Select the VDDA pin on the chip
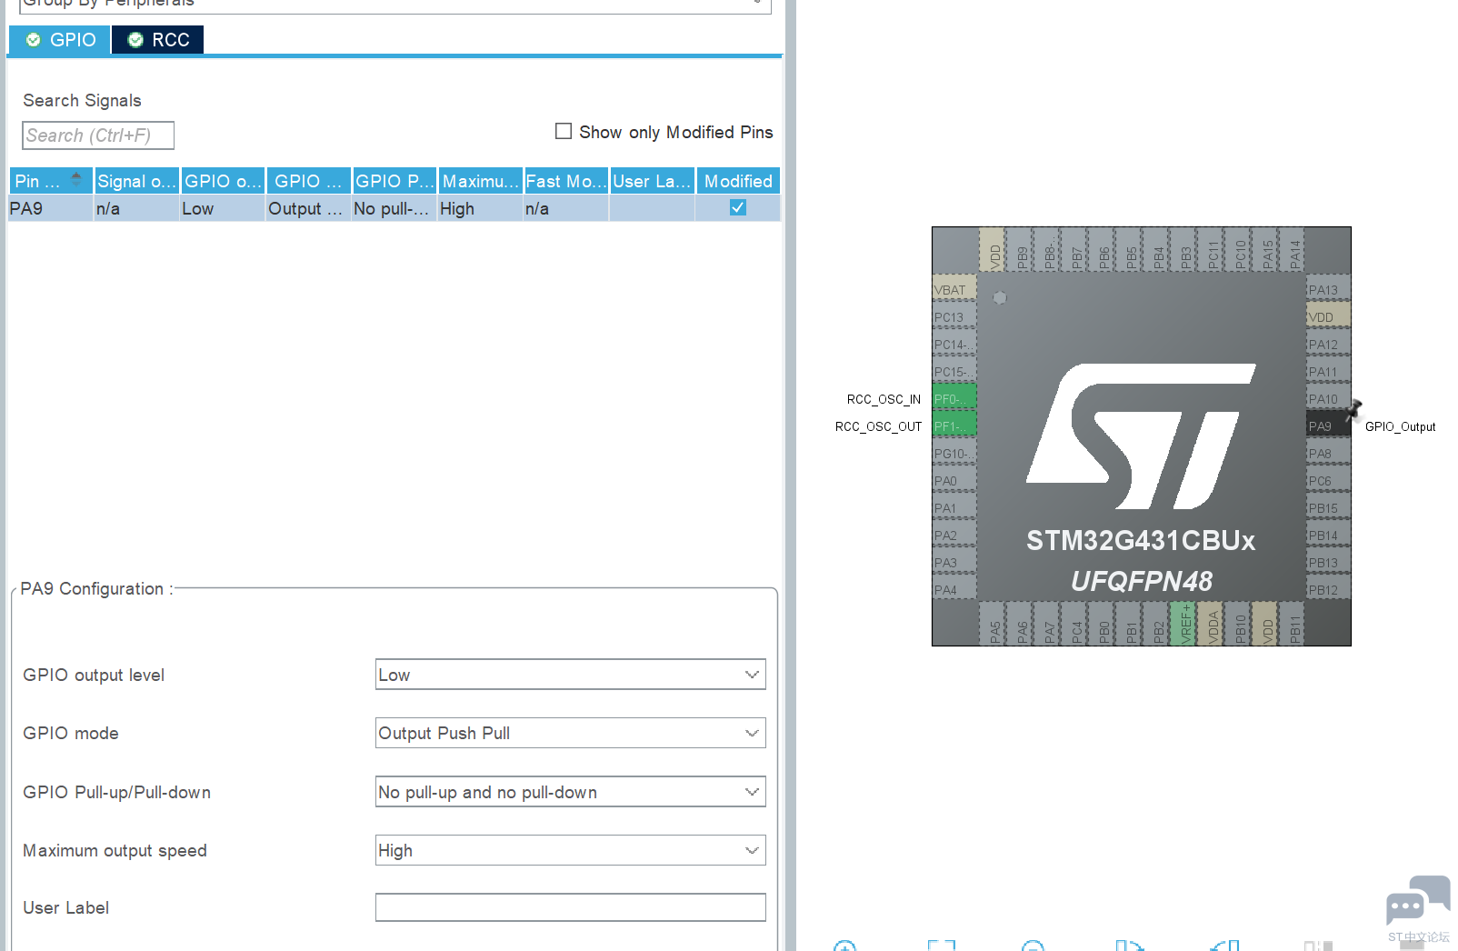 1211,623
